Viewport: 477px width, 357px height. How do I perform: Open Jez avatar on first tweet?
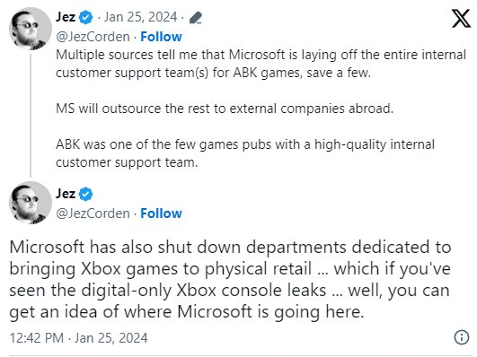point(31,29)
